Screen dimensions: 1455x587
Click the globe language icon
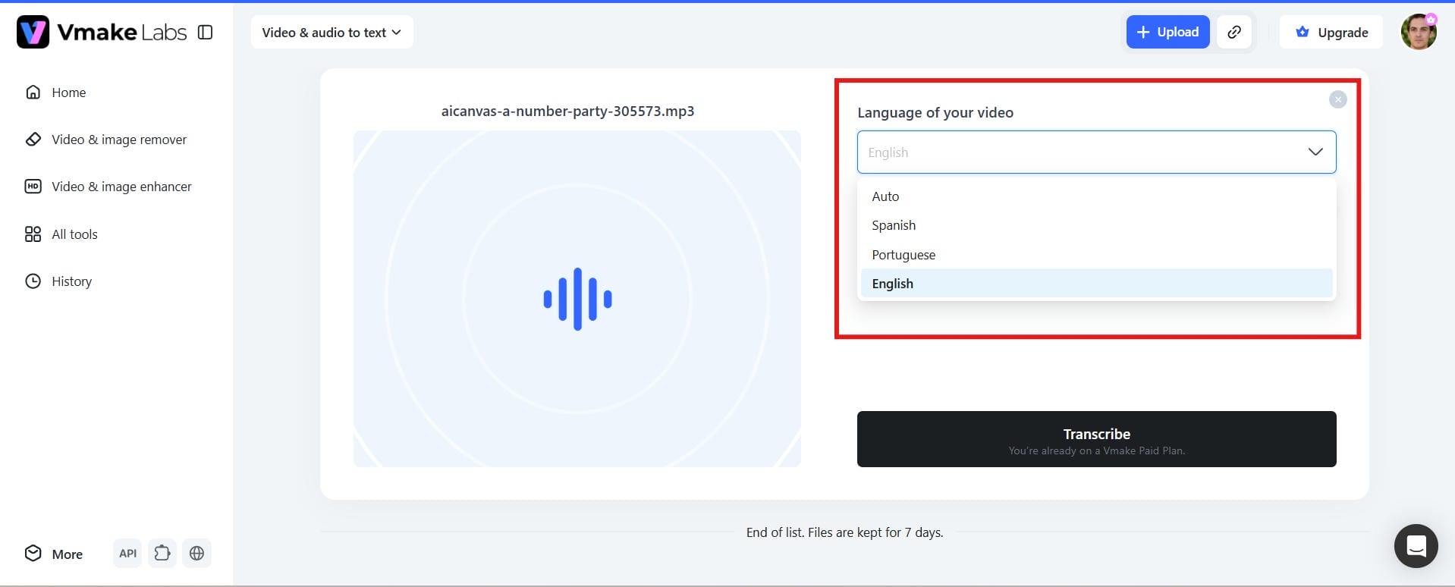pos(196,554)
